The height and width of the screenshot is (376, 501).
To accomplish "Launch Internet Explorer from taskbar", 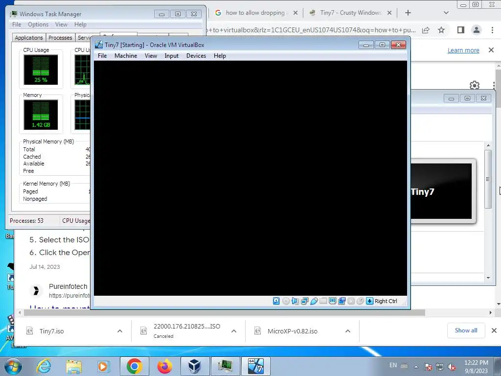I will click(44, 366).
